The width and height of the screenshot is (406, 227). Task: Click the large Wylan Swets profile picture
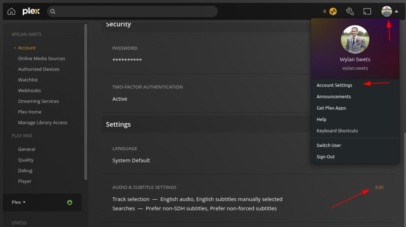pyautogui.click(x=355, y=40)
